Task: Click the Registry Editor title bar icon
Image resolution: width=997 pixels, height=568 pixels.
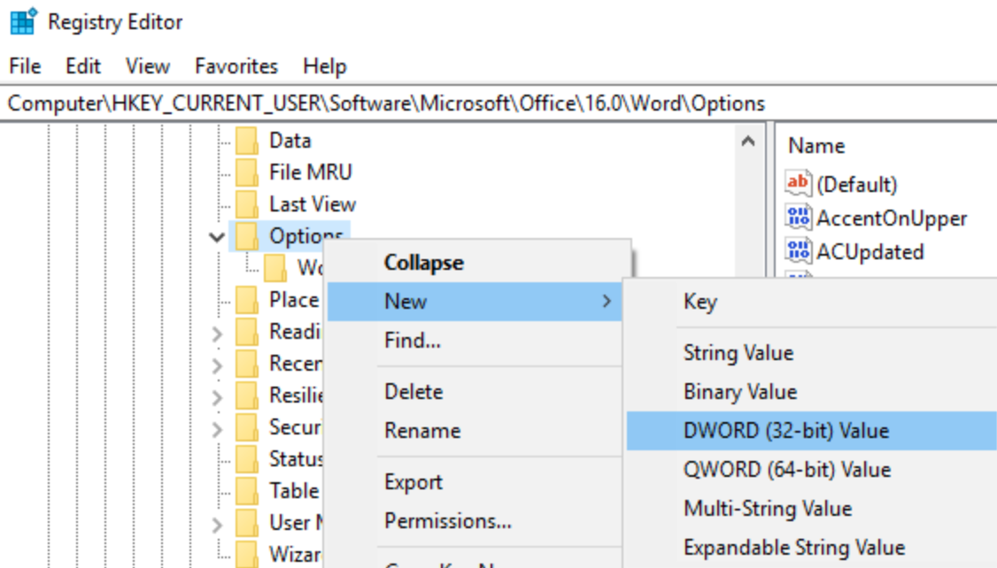Action: [21, 21]
